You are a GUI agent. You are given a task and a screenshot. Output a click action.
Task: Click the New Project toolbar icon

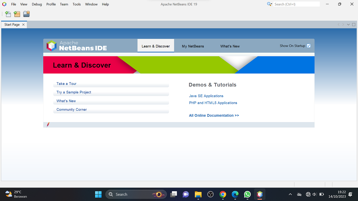pos(17,14)
